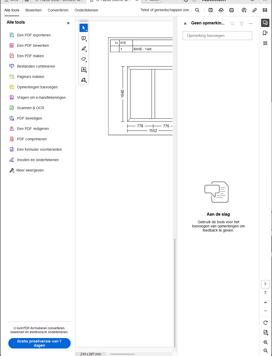The image size is (272, 356).
Task: Click the vertical document scrollbar
Action: [175, 293]
